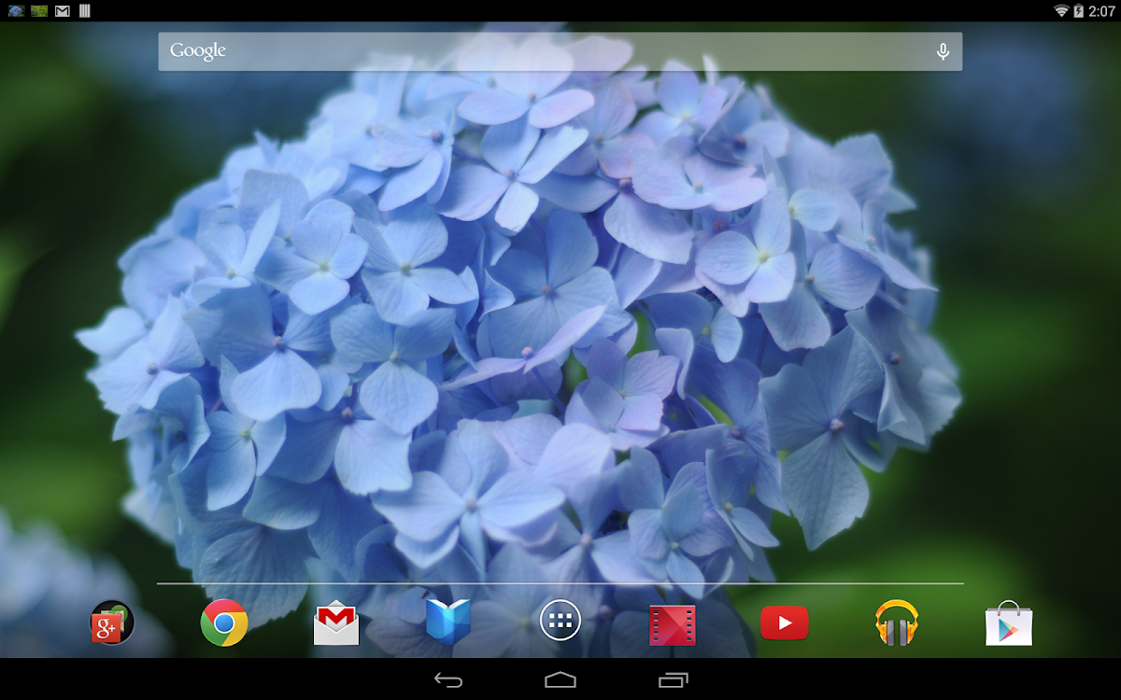The image size is (1121, 700).
Task: Launch the Chrome browser
Action: (x=224, y=623)
